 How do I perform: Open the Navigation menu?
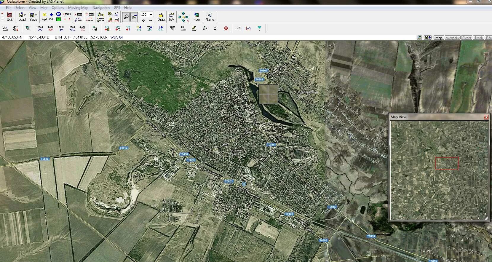tap(101, 8)
